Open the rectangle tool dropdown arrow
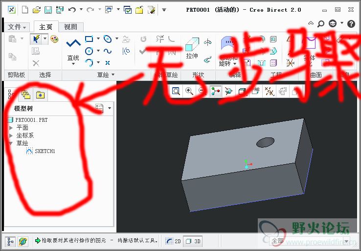 (98, 39)
